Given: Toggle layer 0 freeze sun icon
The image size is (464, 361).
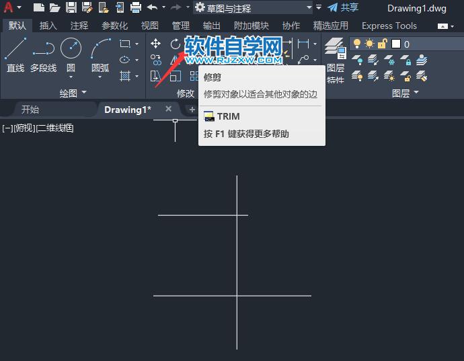Looking at the screenshot, I should tap(369, 44).
